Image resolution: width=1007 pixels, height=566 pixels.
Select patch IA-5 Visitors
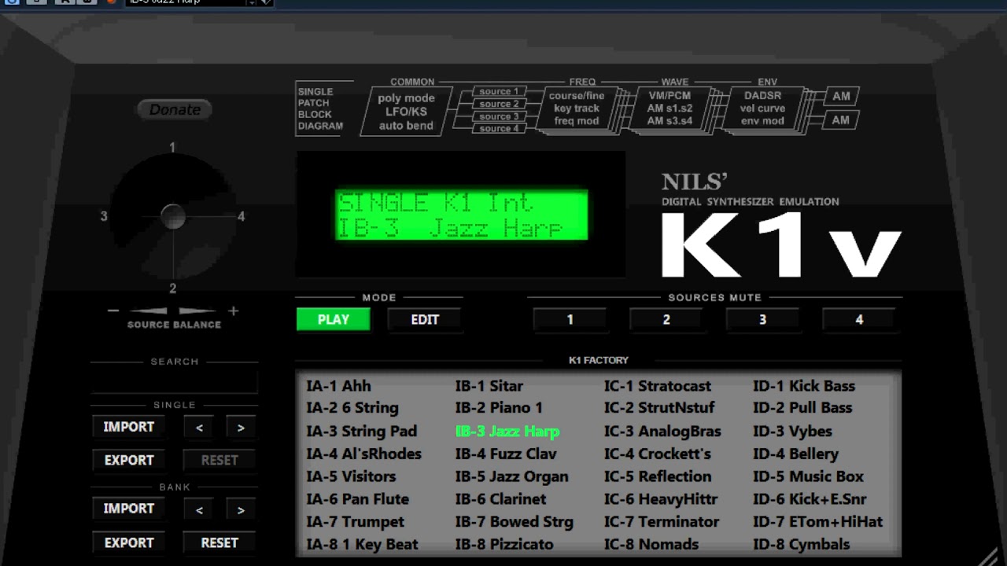351,476
